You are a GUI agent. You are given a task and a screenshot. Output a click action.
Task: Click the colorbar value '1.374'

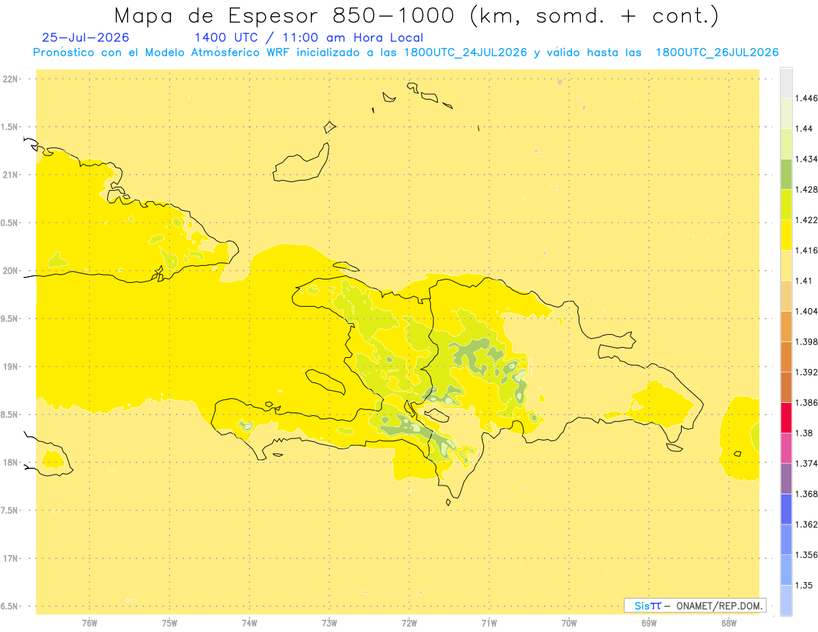coord(806,464)
